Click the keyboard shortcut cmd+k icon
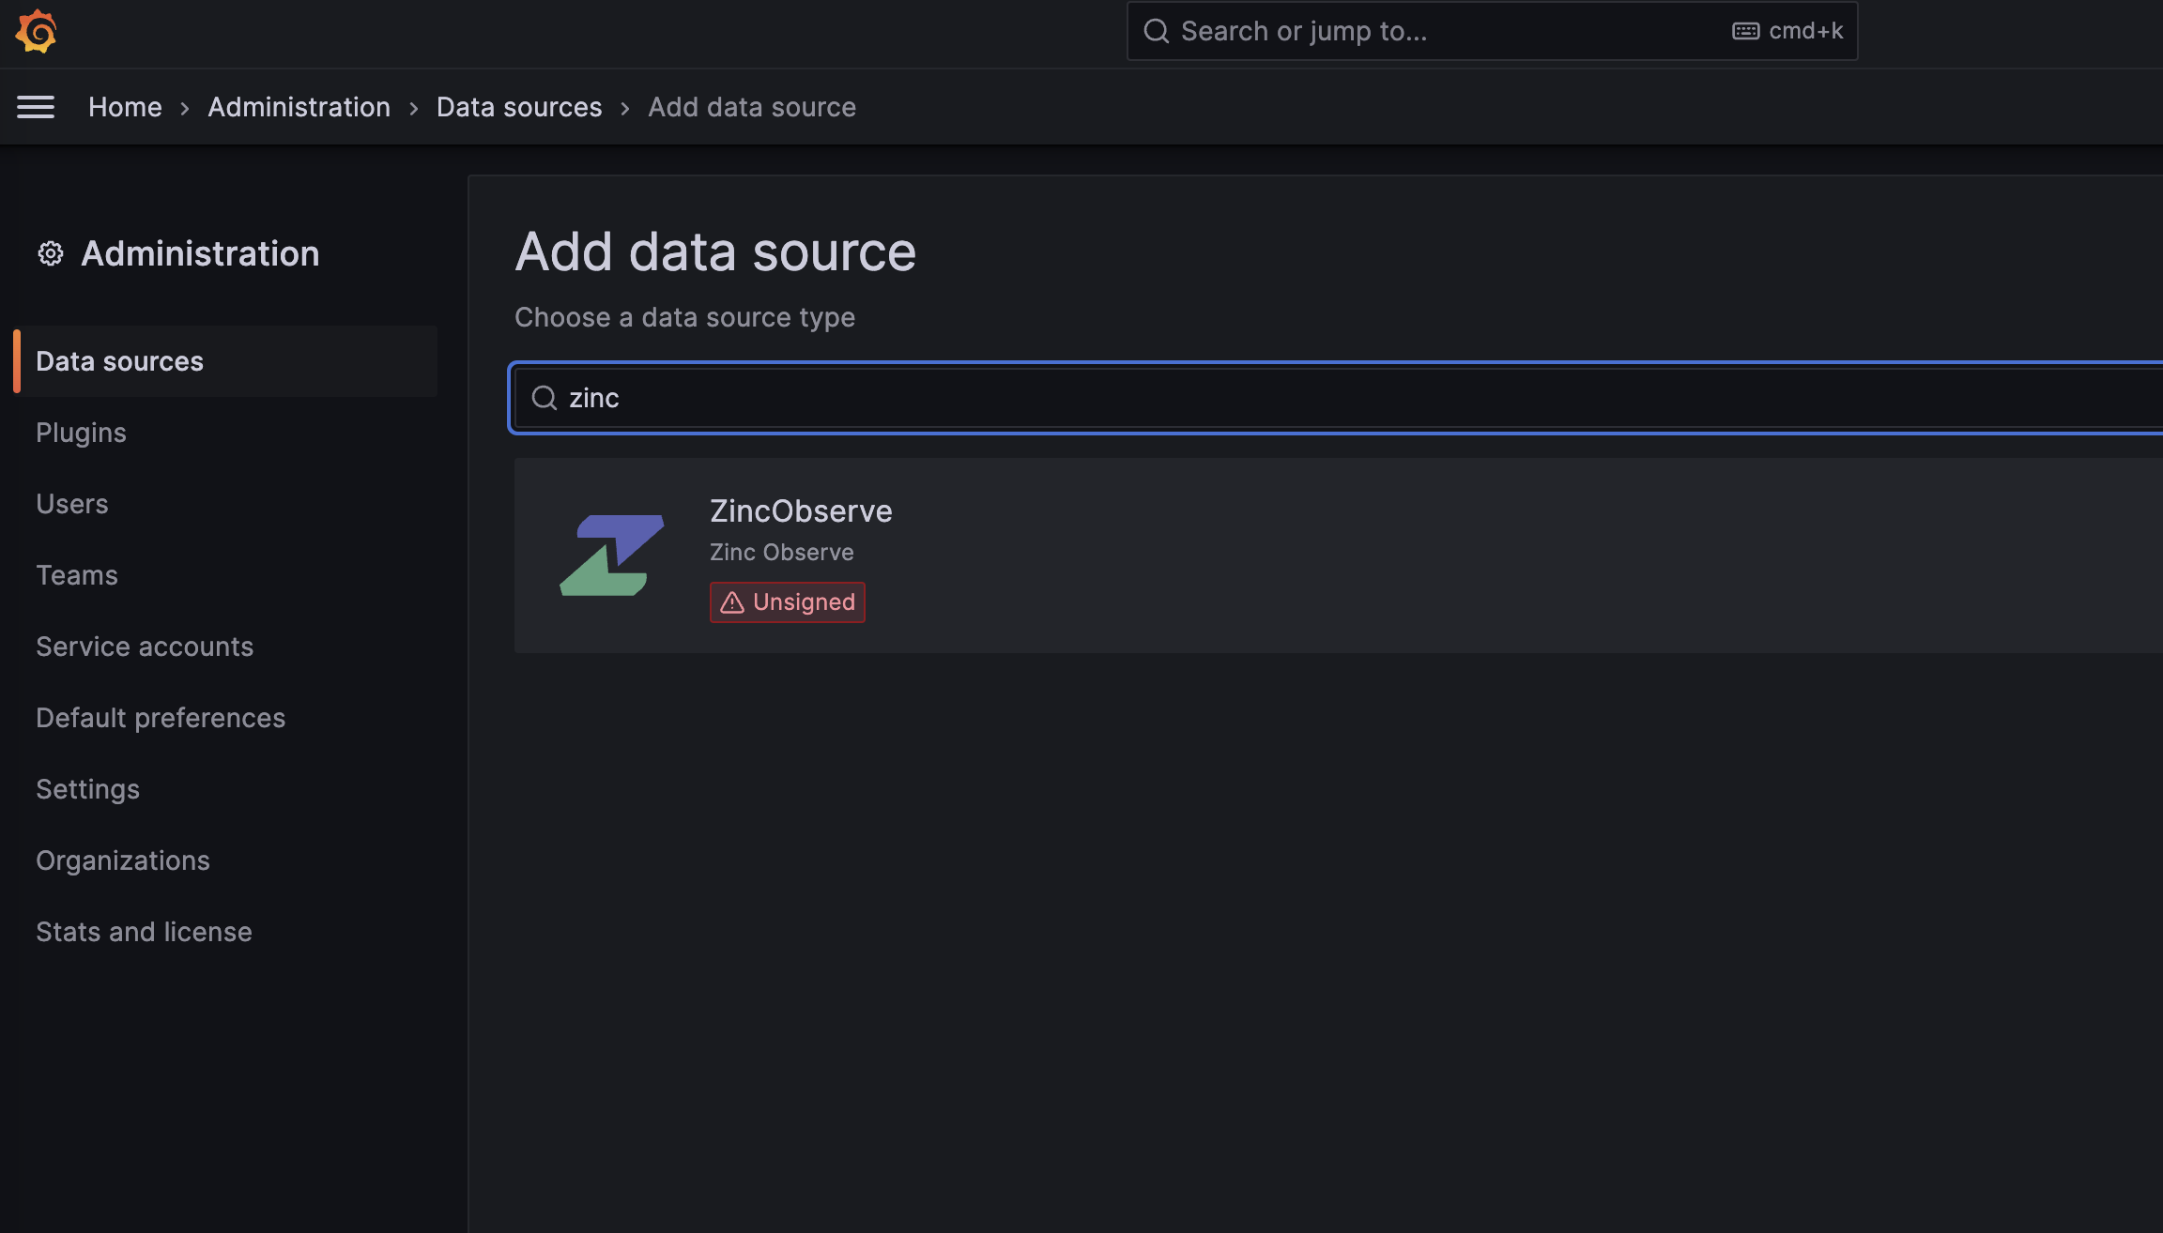Viewport: 2163px width, 1233px height. pos(1745,31)
